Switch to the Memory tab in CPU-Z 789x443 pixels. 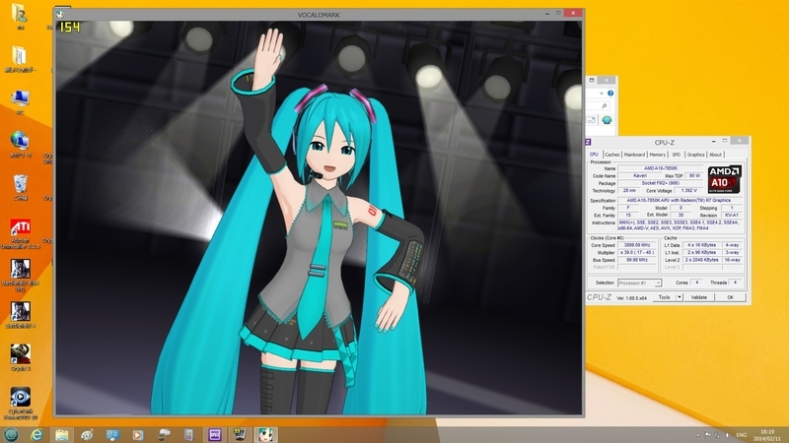[657, 155]
